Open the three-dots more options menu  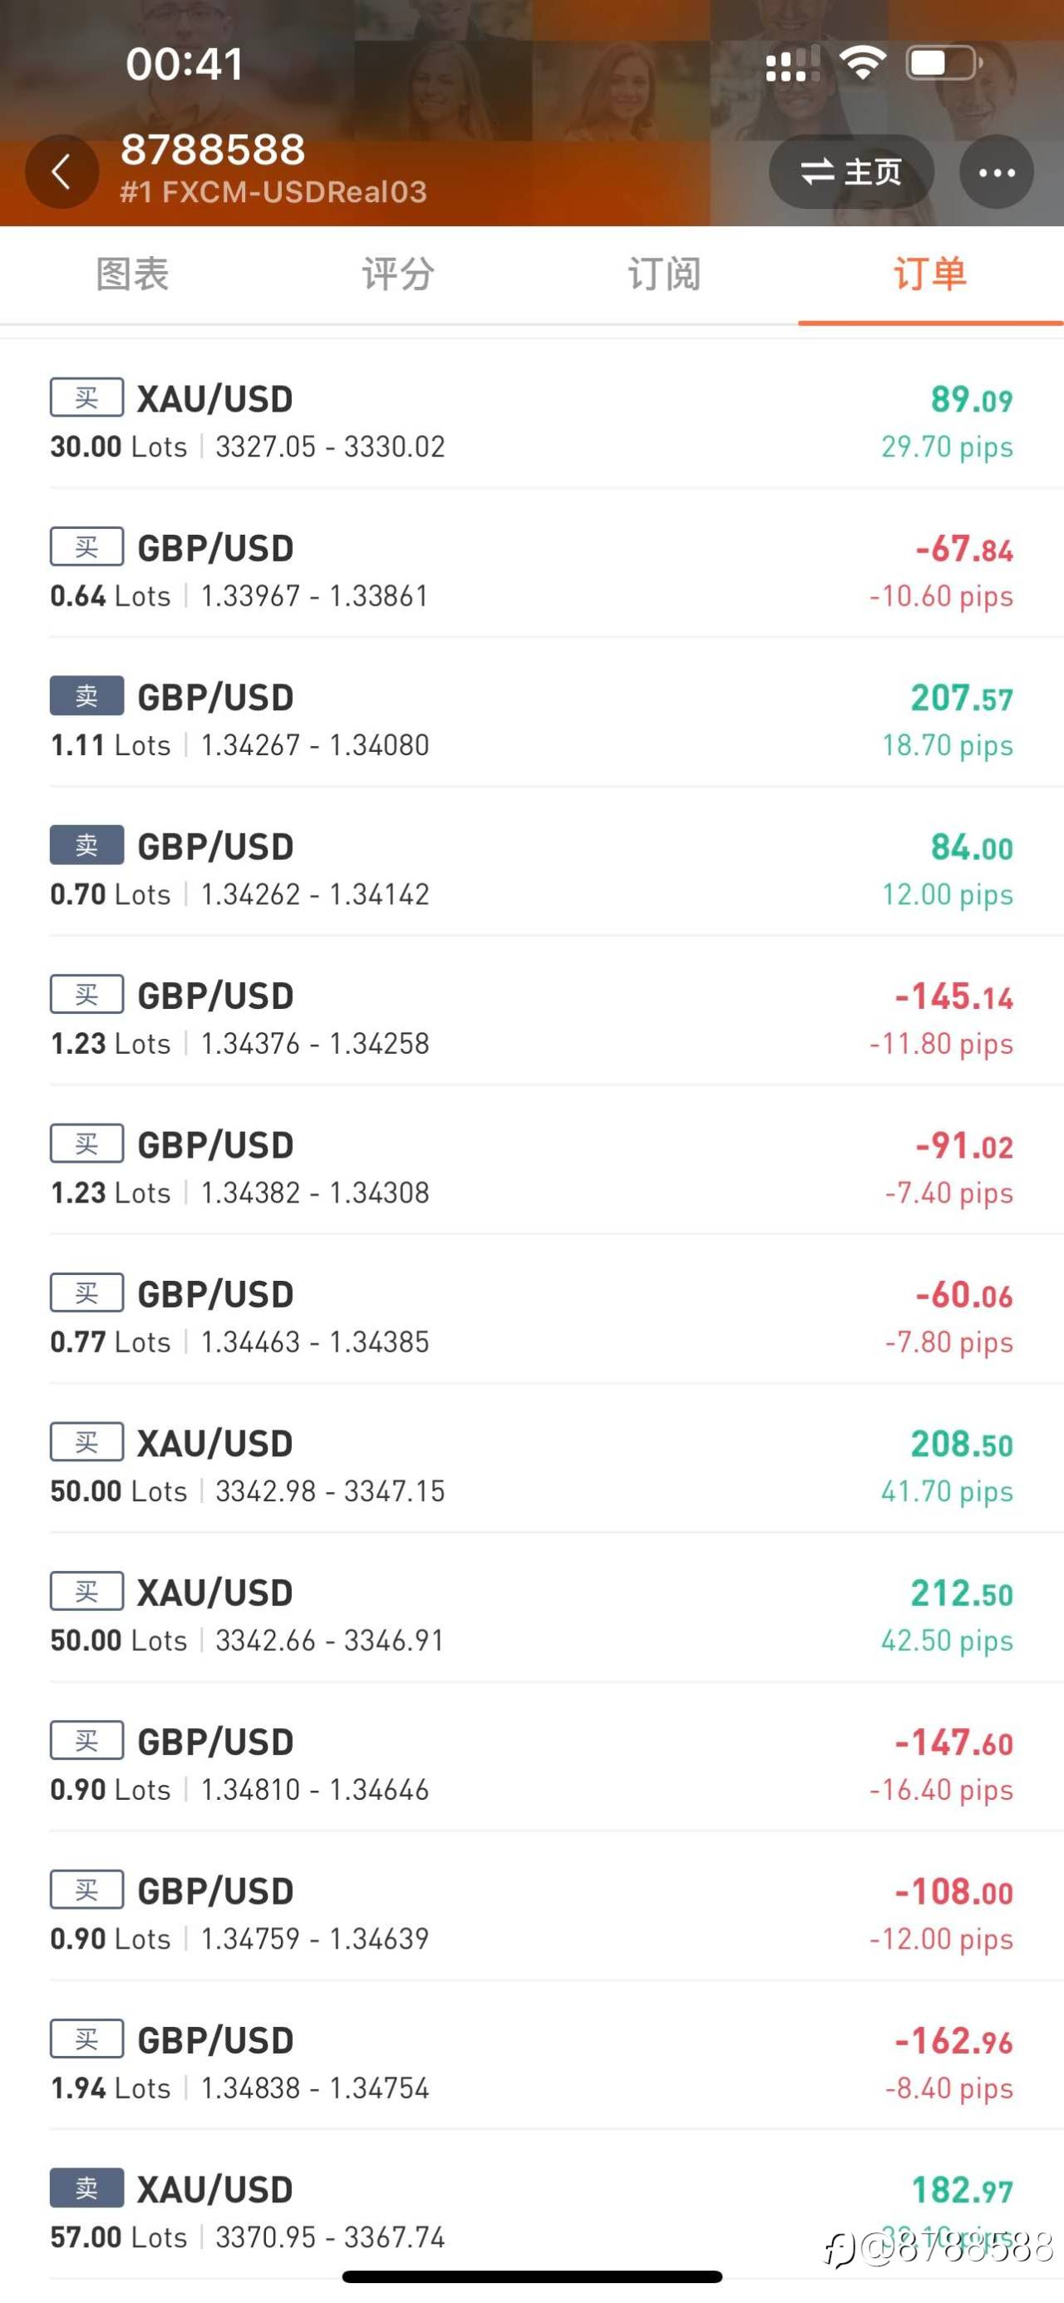coord(996,171)
